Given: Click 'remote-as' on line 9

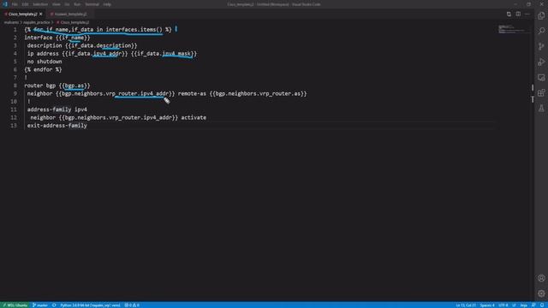Looking at the screenshot, I should [x=192, y=93].
